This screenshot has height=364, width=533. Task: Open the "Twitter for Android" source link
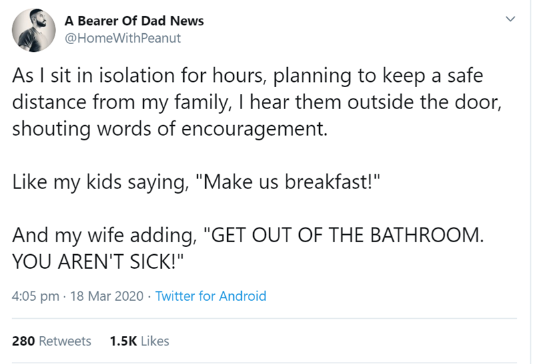click(x=211, y=296)
